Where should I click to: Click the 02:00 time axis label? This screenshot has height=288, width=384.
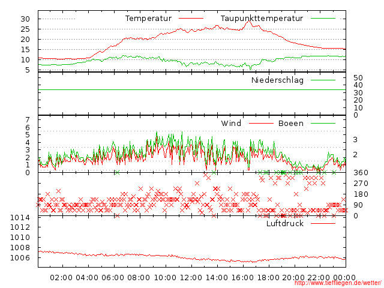pos(61,278)
